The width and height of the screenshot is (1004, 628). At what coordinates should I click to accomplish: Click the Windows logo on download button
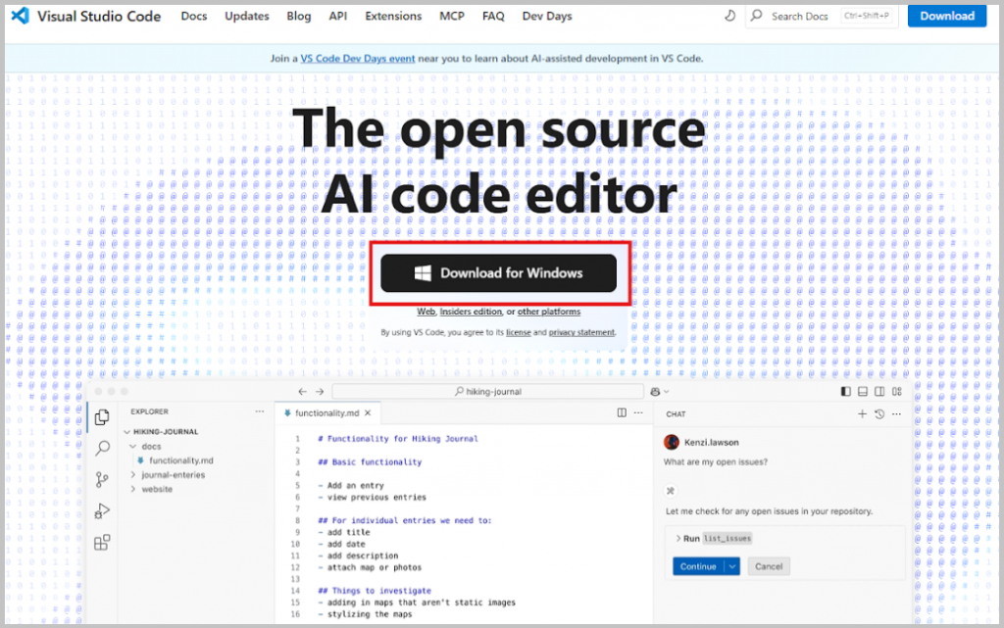coord(423,273)
